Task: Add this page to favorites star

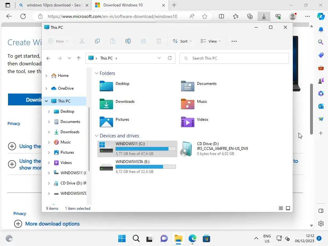Action: [205, 16]
